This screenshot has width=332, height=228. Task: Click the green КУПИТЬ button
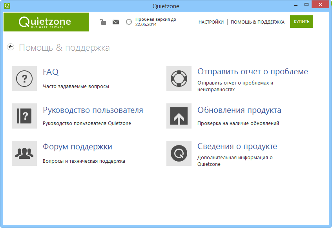301,22
